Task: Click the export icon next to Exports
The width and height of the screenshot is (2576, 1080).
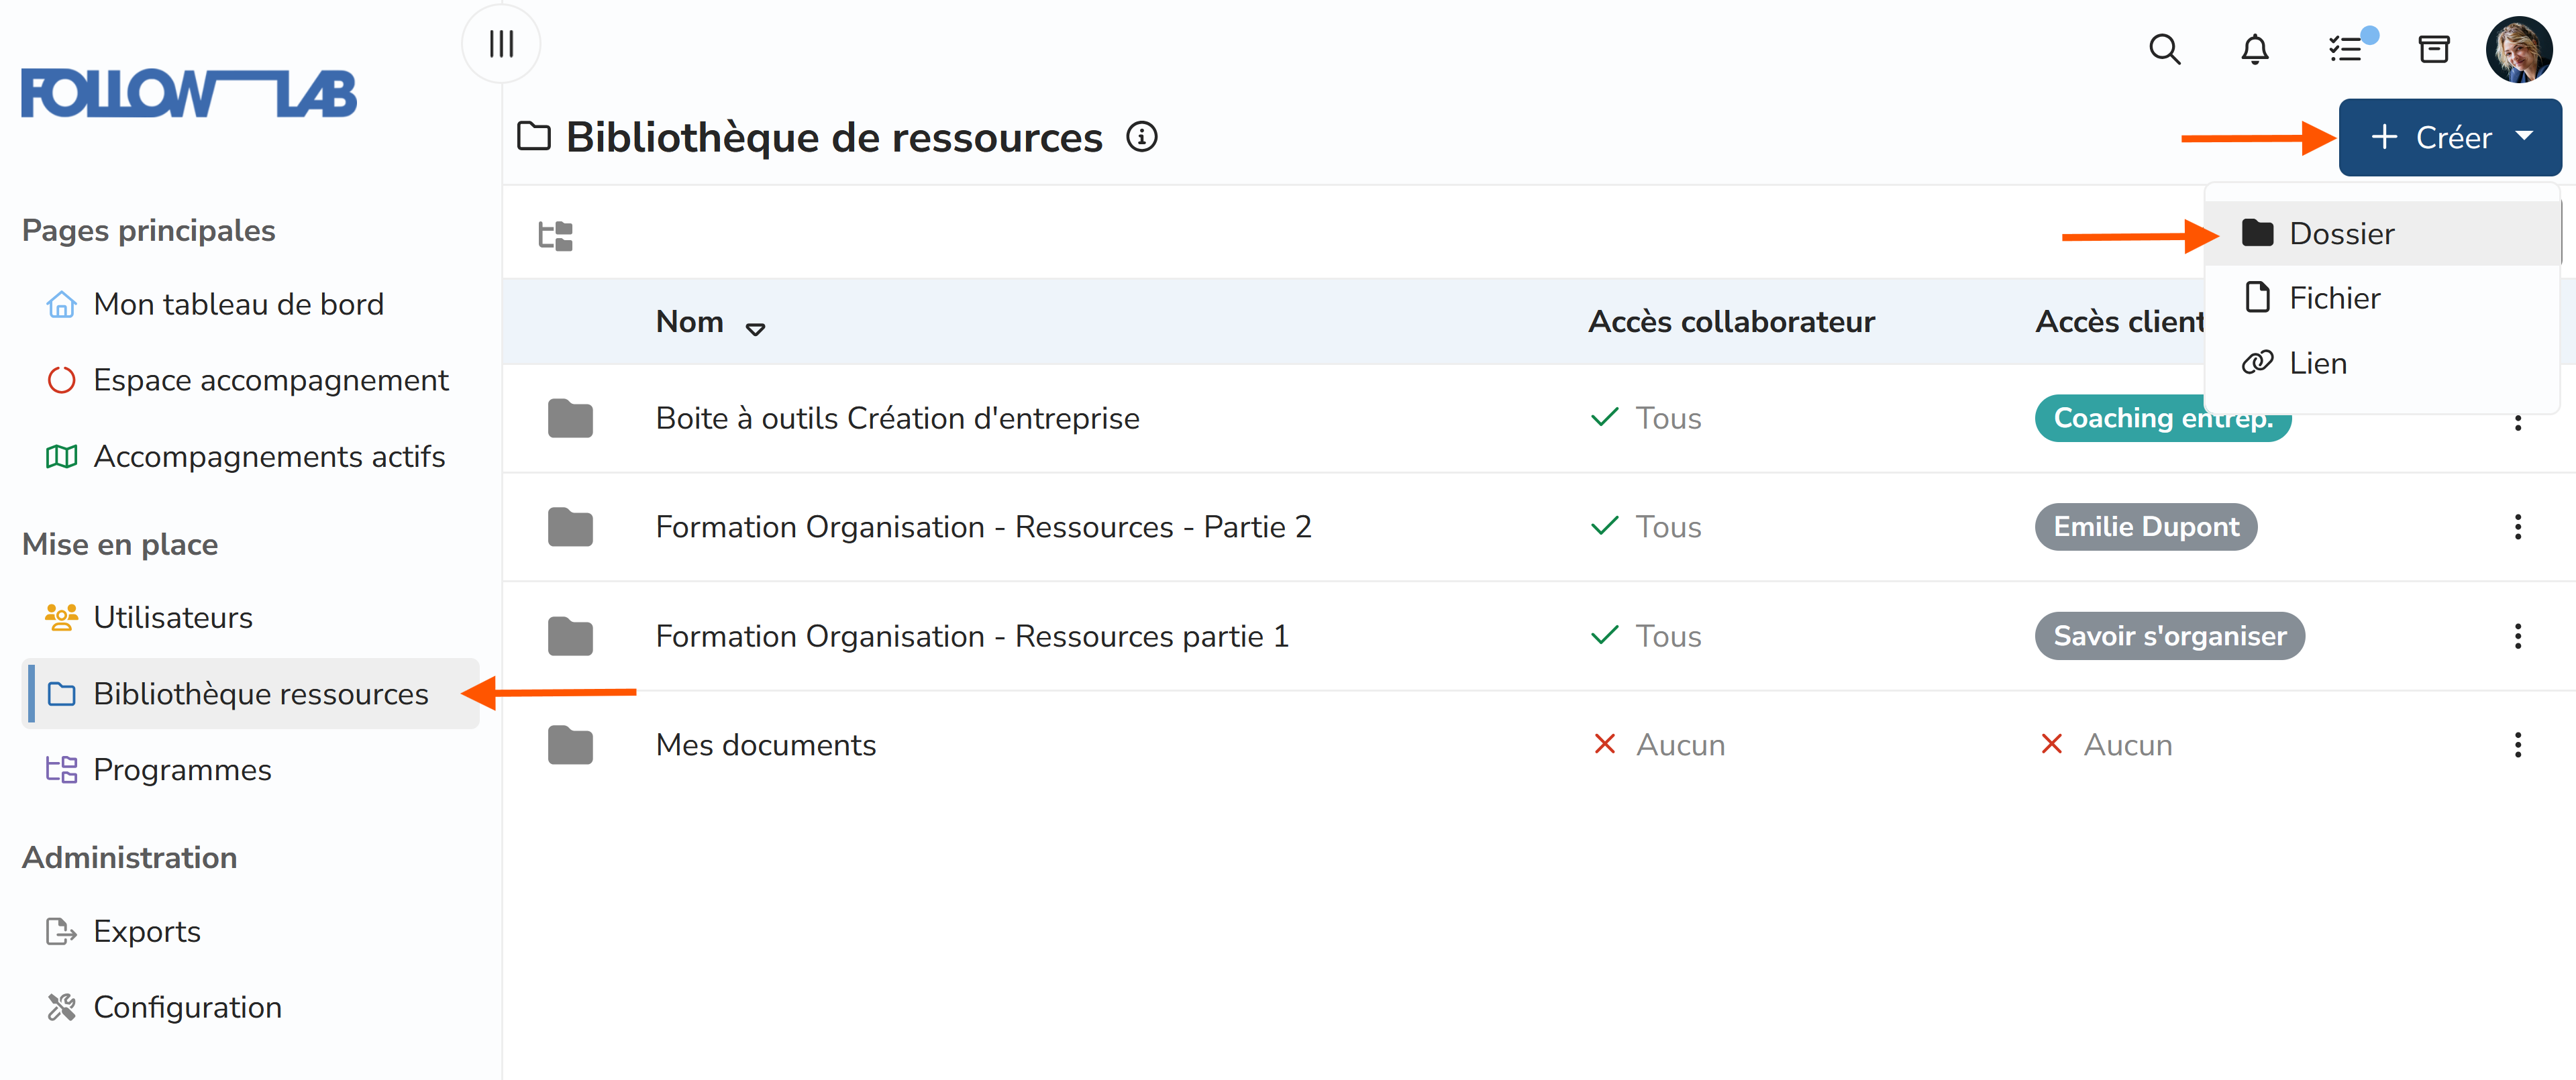Action: 61,931
